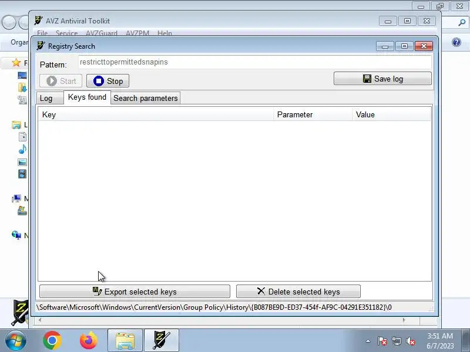Click the blue stop circle icon
This screenshot has width=470, height=352.
click(98, 81)
